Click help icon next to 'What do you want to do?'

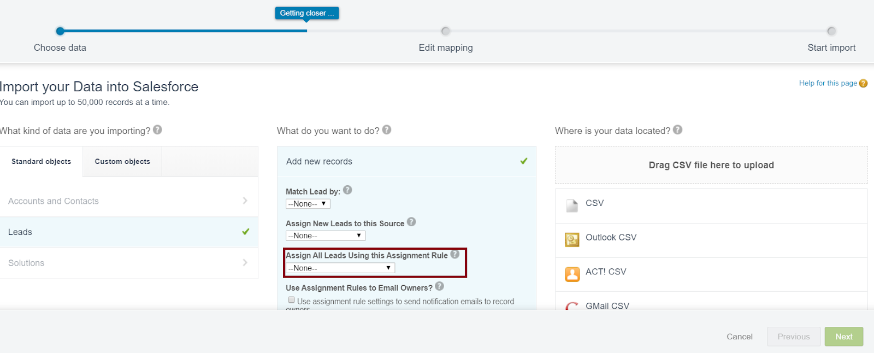point(387,130)
